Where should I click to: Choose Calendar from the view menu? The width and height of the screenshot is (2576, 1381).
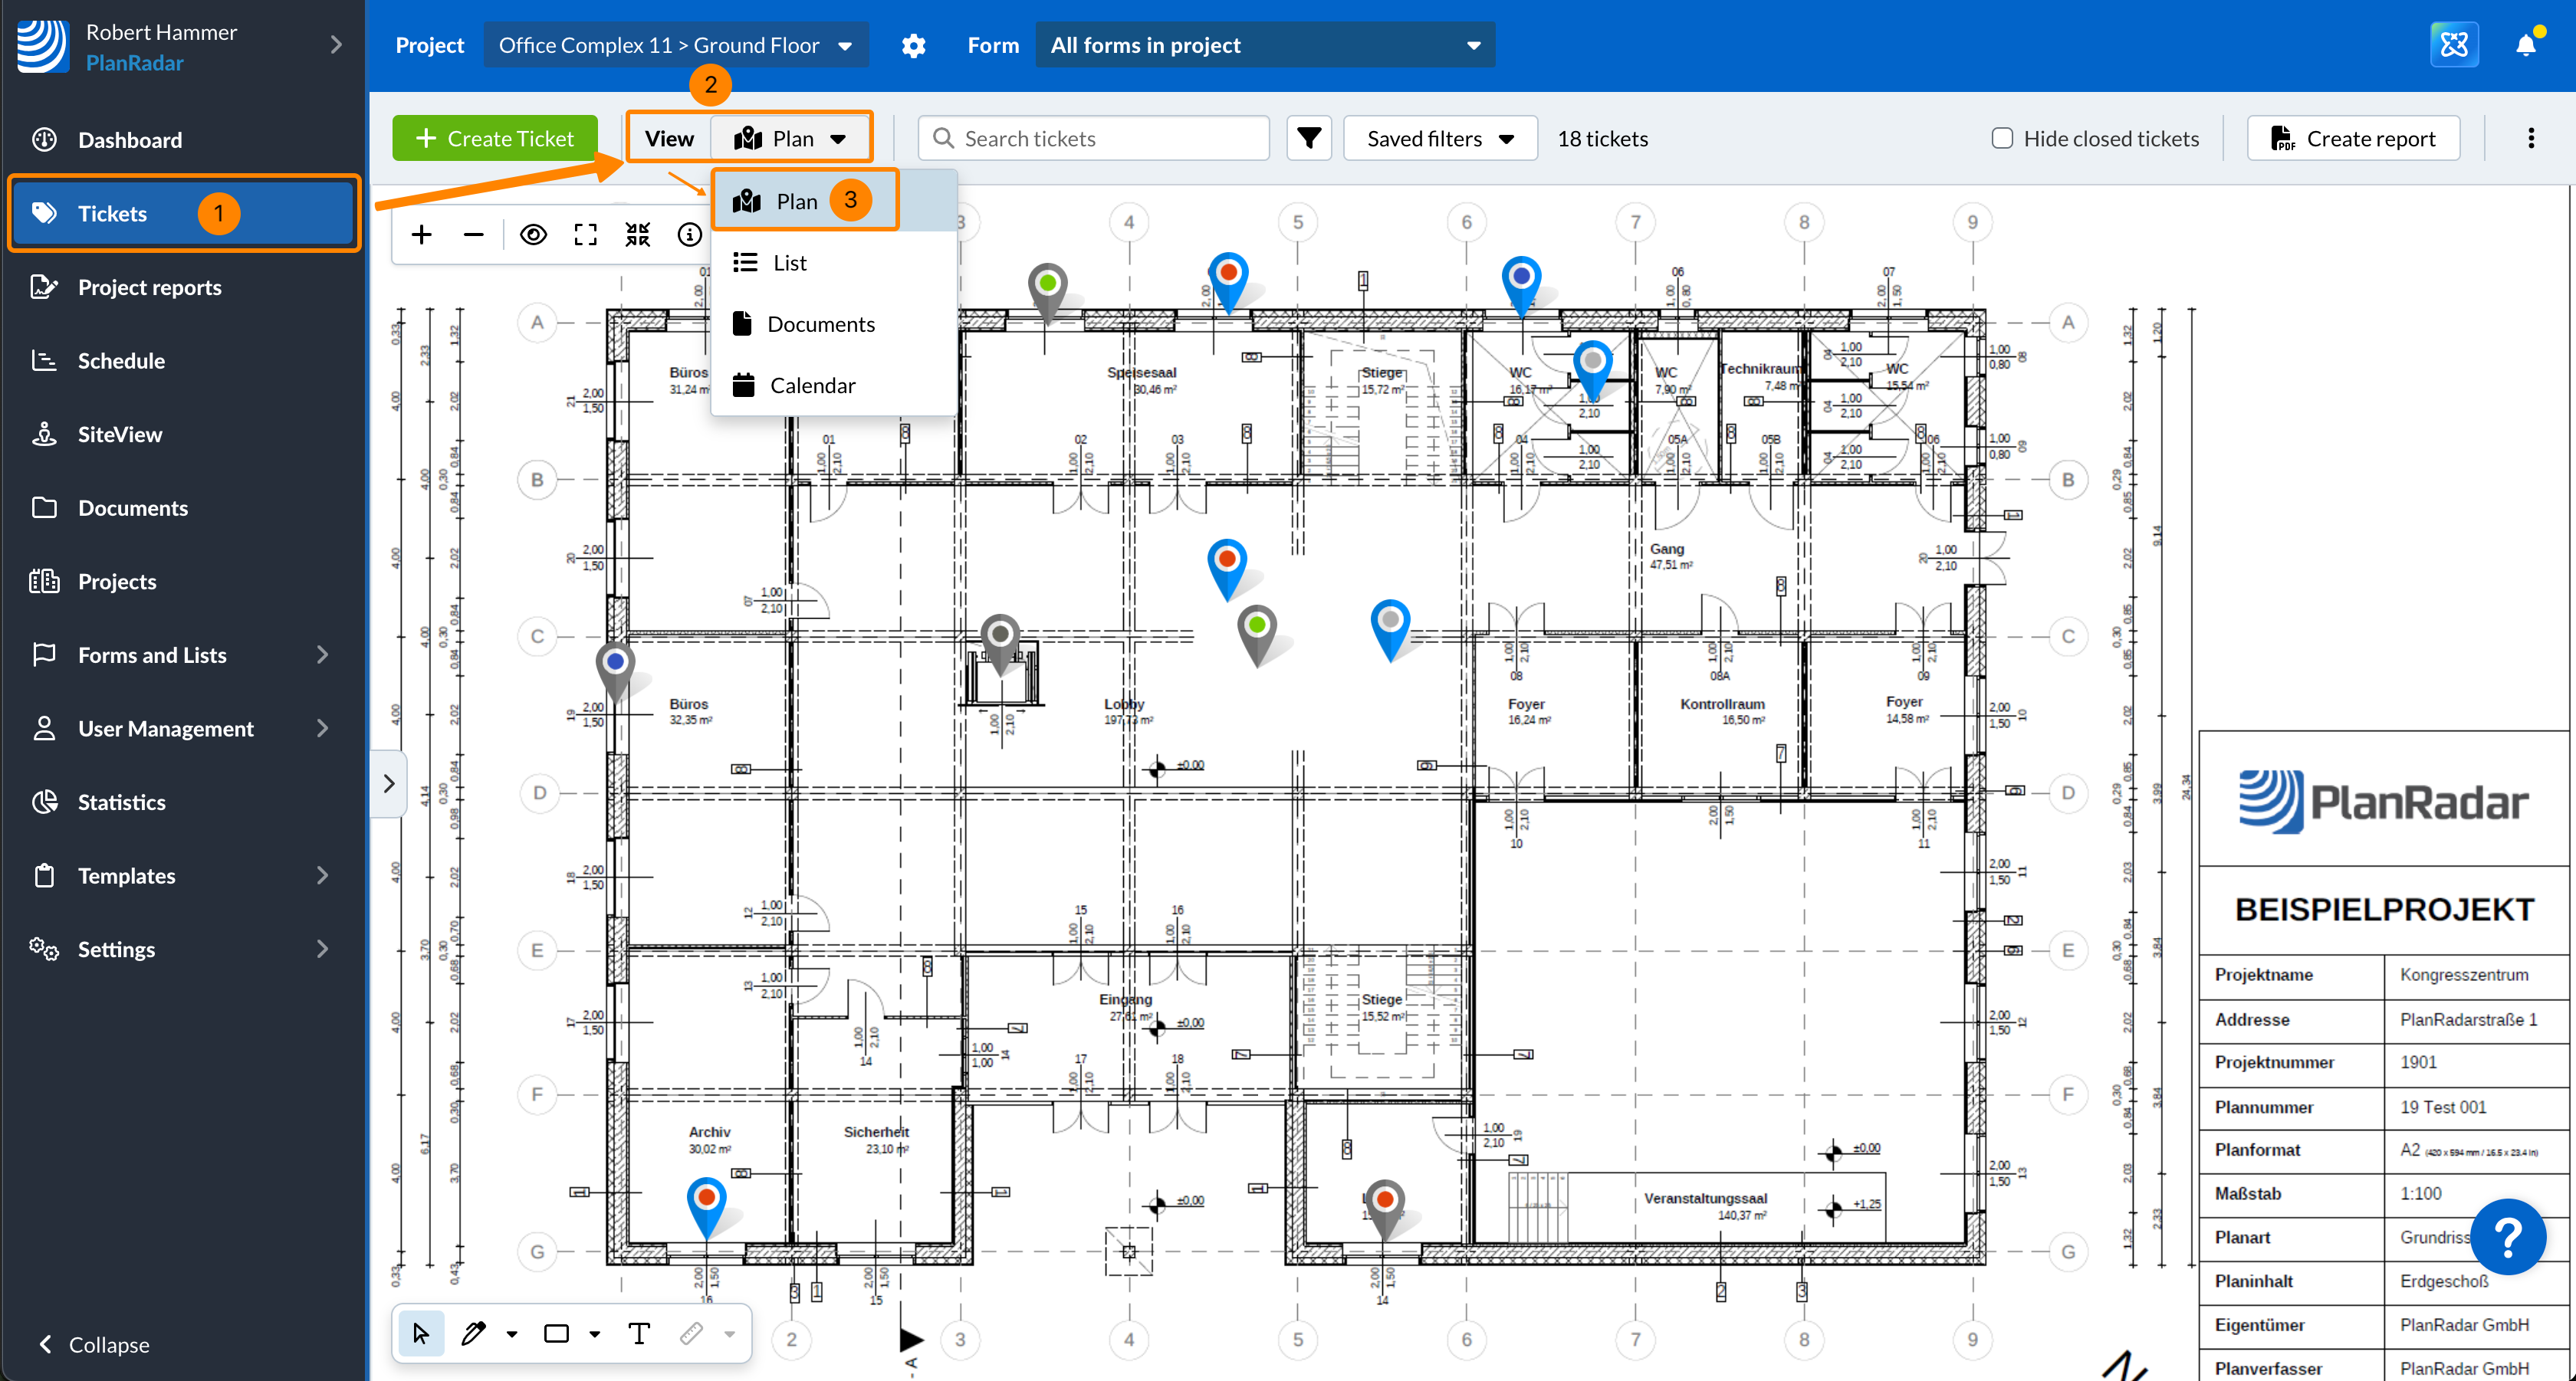pos(812,385)
